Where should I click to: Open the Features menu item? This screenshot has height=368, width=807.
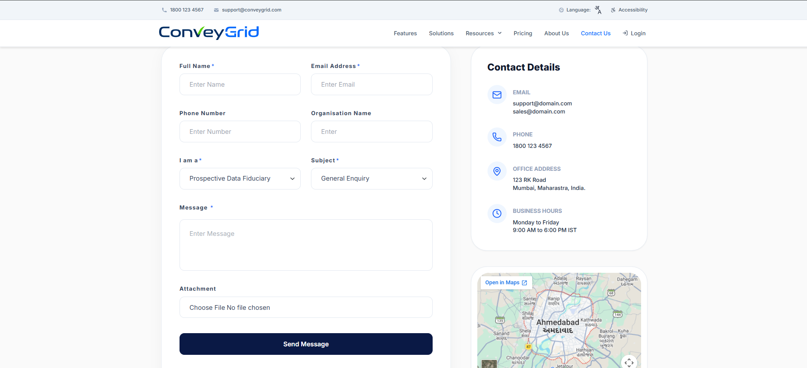coord(405,33)
